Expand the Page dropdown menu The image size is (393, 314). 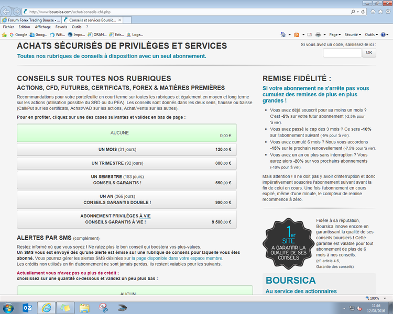(336, 35)
